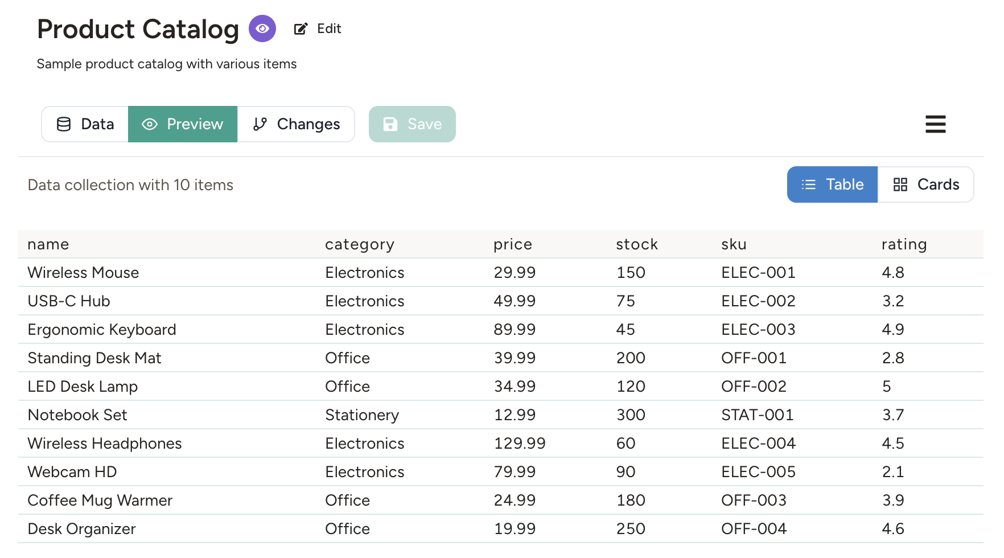1004x558 pixels.
Task: Click the list icon inside the Table button
Action: point(809,184)
